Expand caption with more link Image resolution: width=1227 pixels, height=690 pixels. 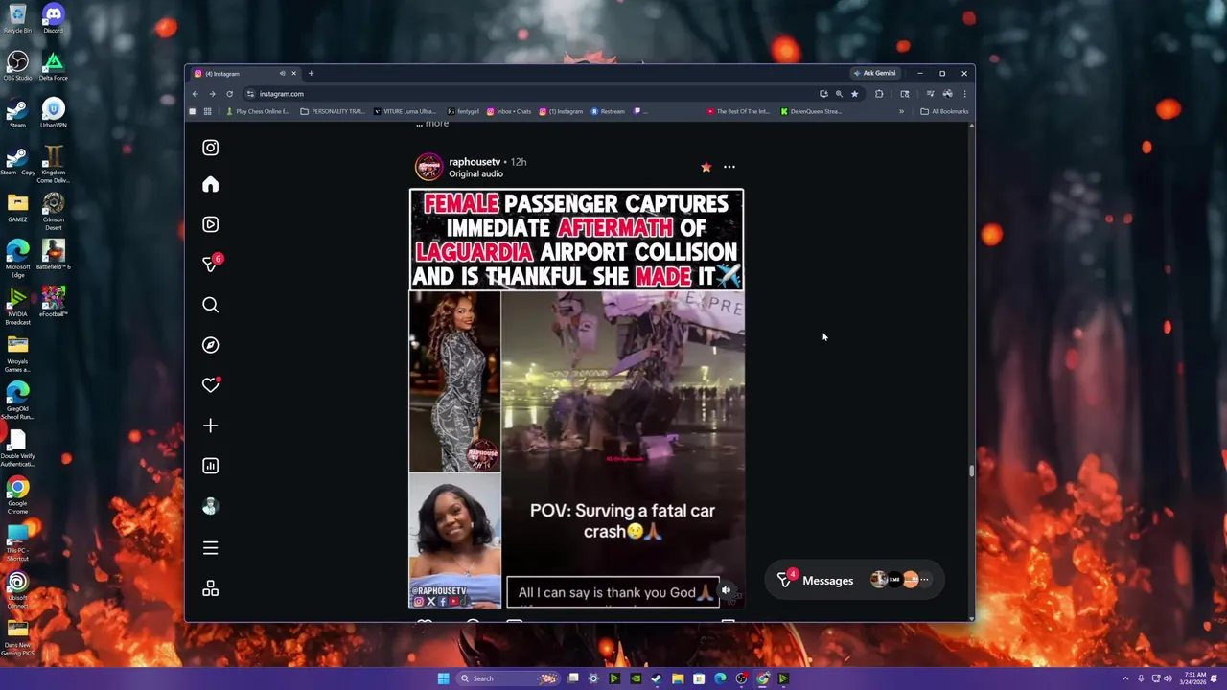[x=437, y=124]
